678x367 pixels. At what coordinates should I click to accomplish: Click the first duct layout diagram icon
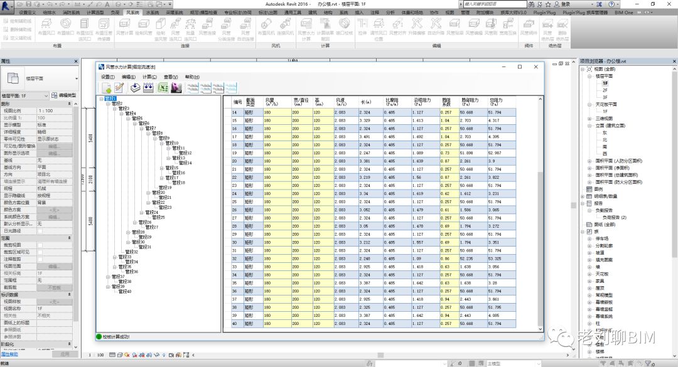193,88
